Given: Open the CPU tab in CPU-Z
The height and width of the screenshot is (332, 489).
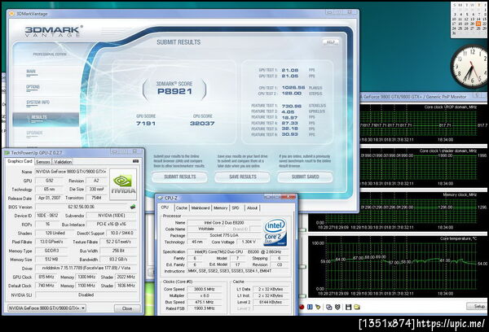Looking at the screenshot, I should coord(165,207).
